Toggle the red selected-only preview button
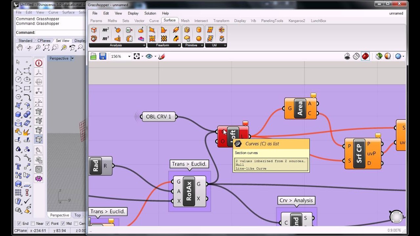Image resolution: width=420 pixels, height=236 pixels. pos(365,56)
